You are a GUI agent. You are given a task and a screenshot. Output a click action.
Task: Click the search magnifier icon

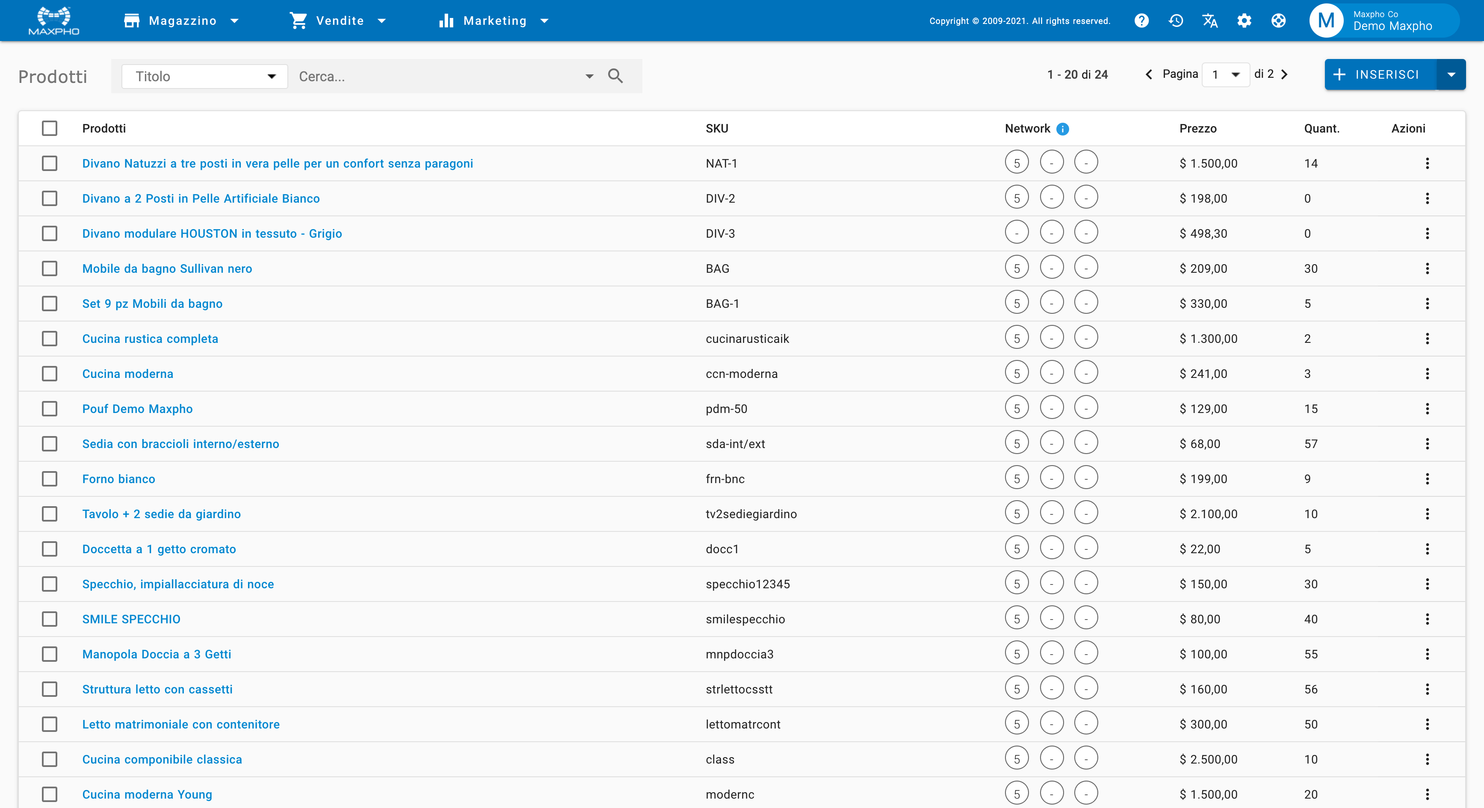(x=615, y=75)
